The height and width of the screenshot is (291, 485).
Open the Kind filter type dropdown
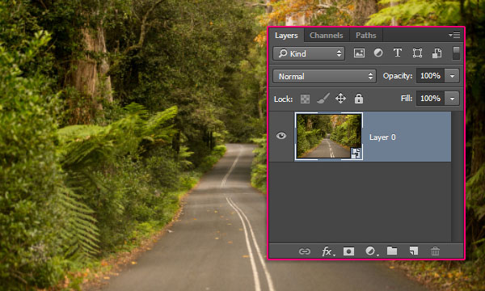point(309,53)
